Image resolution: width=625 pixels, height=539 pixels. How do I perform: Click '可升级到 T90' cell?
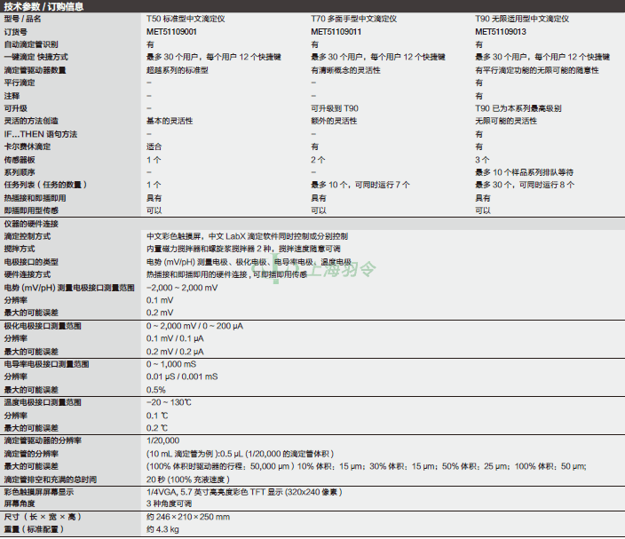click(335, 108)
